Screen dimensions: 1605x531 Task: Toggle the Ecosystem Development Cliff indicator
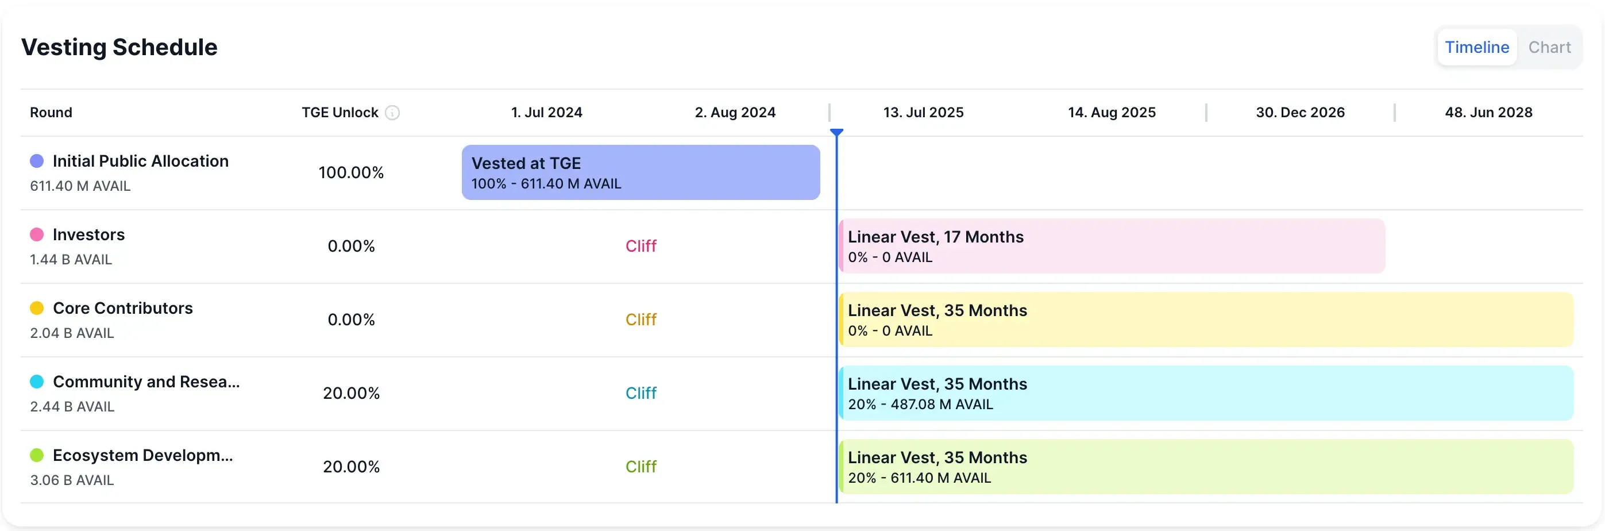[x=641, y=466]
